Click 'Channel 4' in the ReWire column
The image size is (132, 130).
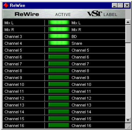coord(13,44)
